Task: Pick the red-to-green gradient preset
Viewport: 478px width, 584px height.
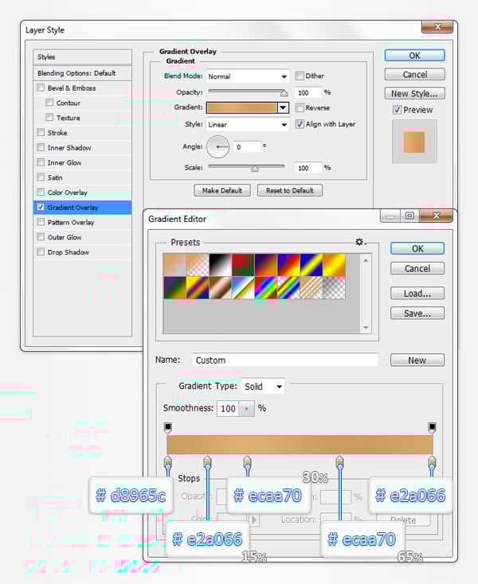Action: (x=243, y=264)
